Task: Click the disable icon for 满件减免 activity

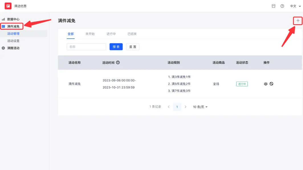Action: coord(271,84)
